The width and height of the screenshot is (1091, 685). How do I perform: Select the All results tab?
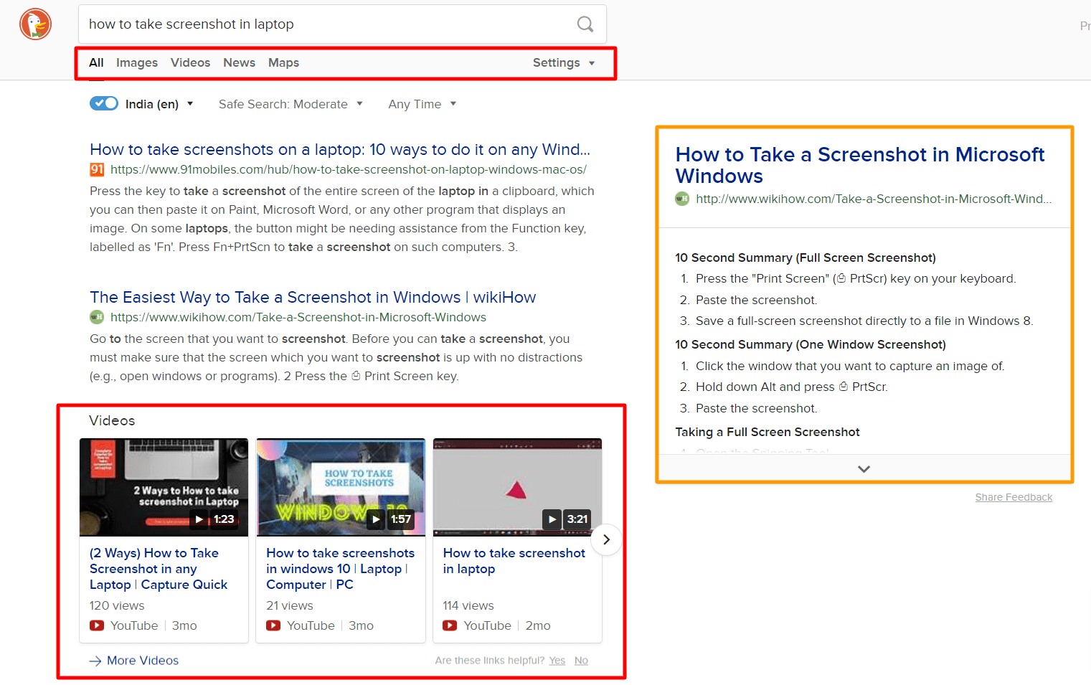[96, 63]
